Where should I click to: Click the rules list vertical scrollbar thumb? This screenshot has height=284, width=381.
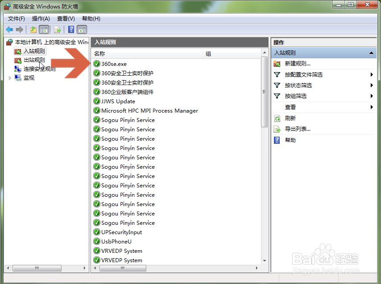tap(264, 92)
